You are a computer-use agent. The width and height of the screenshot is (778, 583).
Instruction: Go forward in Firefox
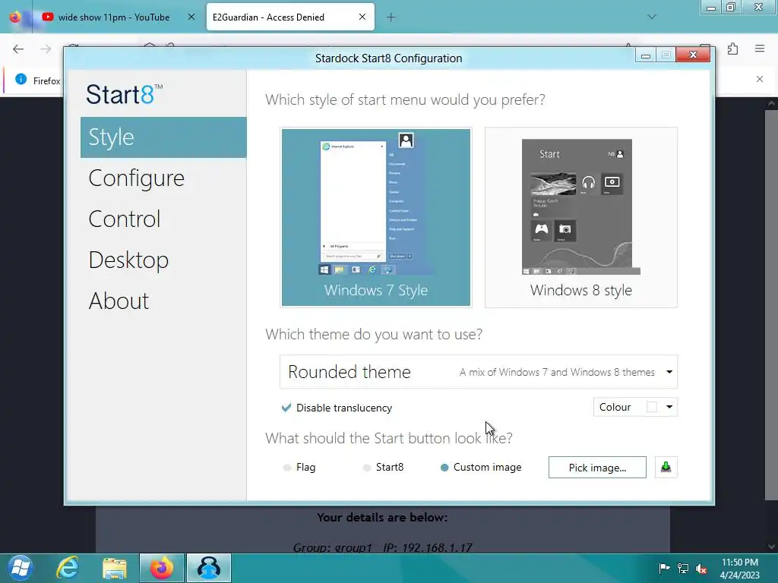[46, 49]
